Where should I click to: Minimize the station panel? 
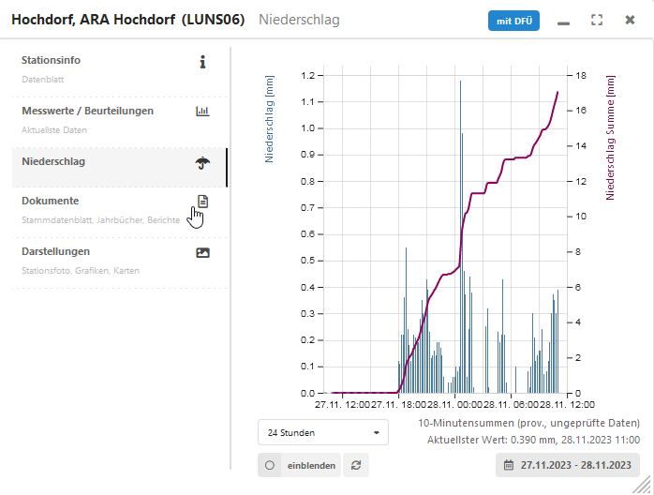563,21
